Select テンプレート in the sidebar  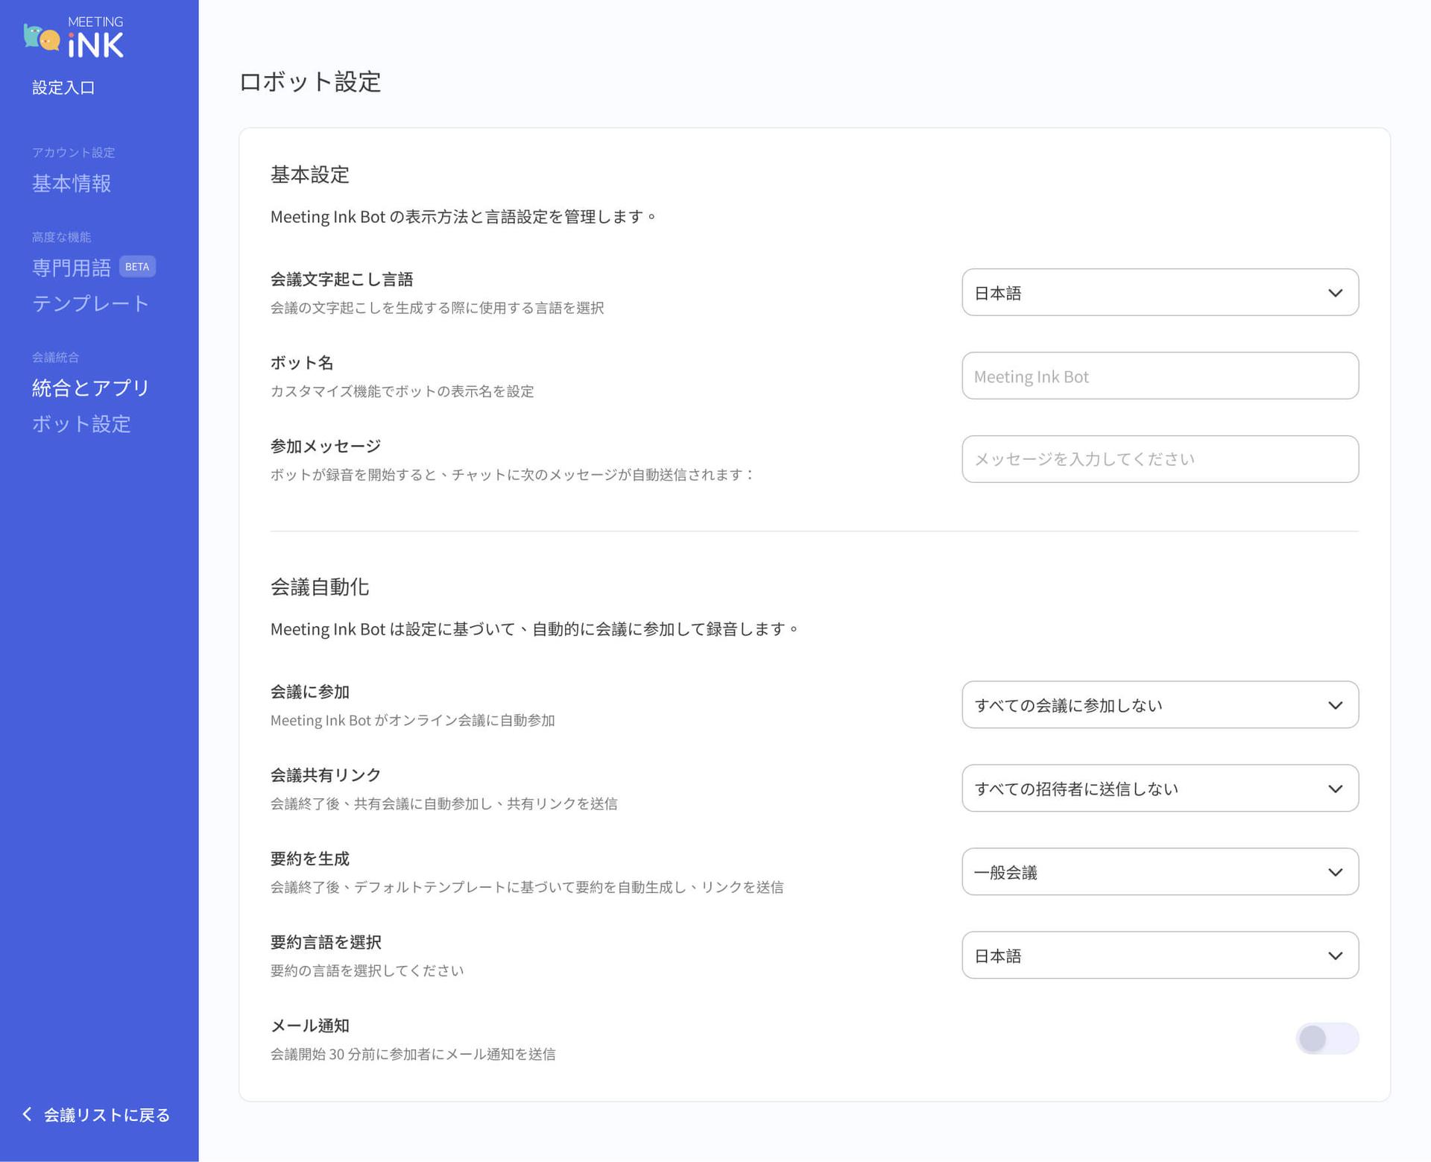point(91,303)
